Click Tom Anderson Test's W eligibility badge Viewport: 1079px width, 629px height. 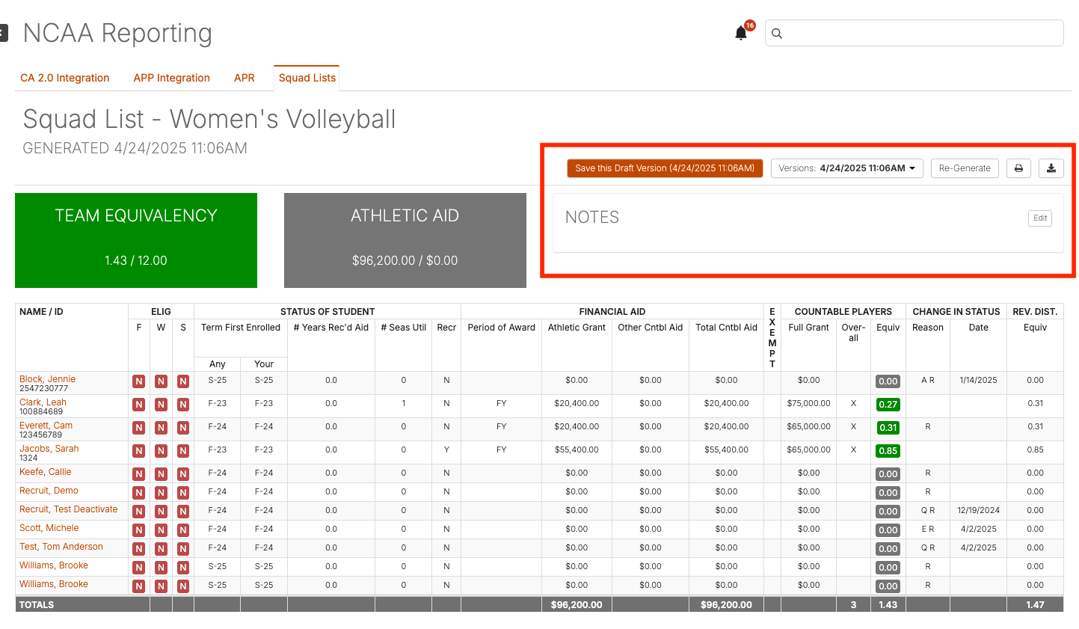161,549
